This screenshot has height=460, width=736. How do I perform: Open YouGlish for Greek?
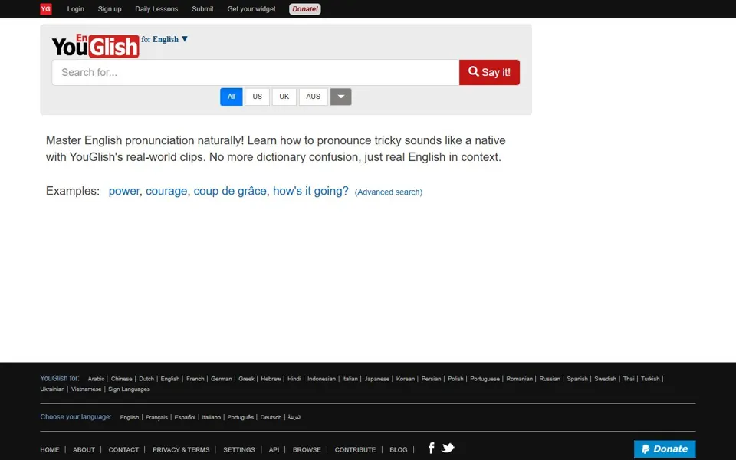pos(246,379)
